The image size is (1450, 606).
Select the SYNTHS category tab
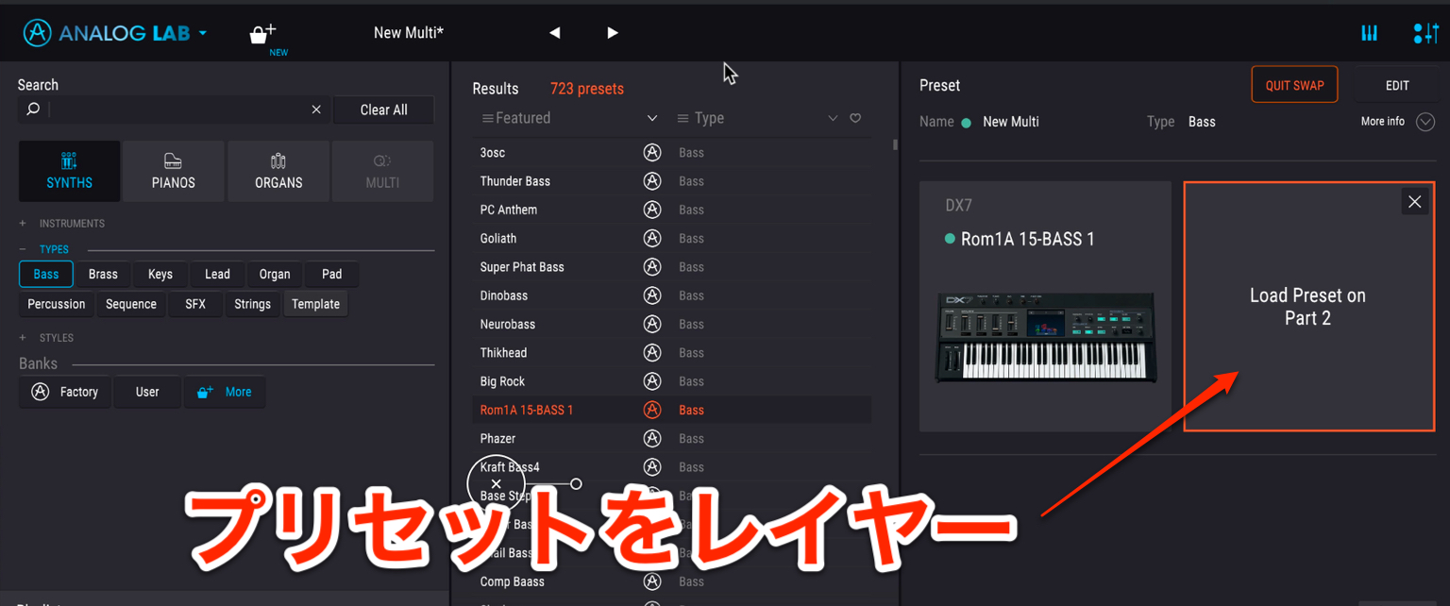(x=69, y=171)
